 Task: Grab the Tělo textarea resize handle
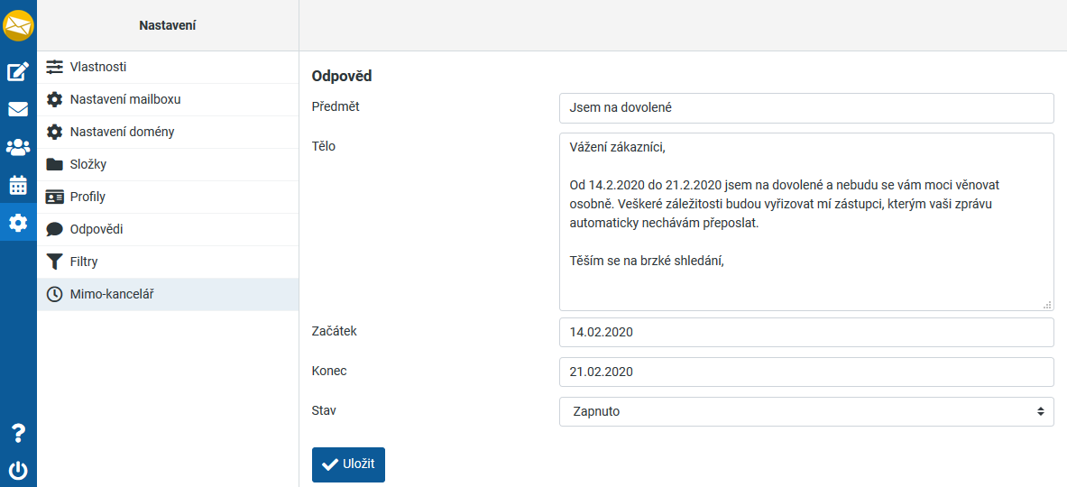(x=1047, y=305)
